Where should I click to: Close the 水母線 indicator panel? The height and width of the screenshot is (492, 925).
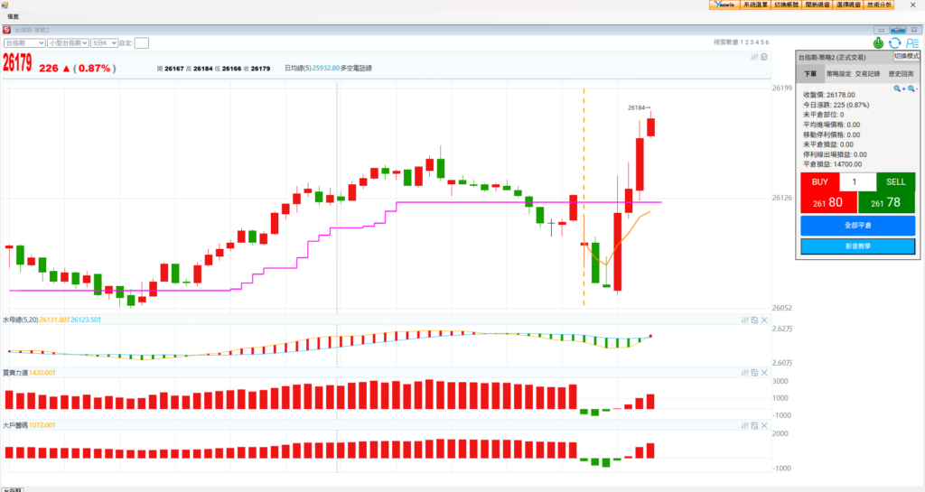coord(764,320)
